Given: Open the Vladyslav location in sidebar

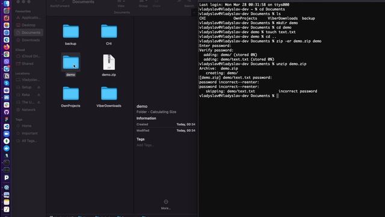Looking at the screenshot, I should tap(28, 80).
